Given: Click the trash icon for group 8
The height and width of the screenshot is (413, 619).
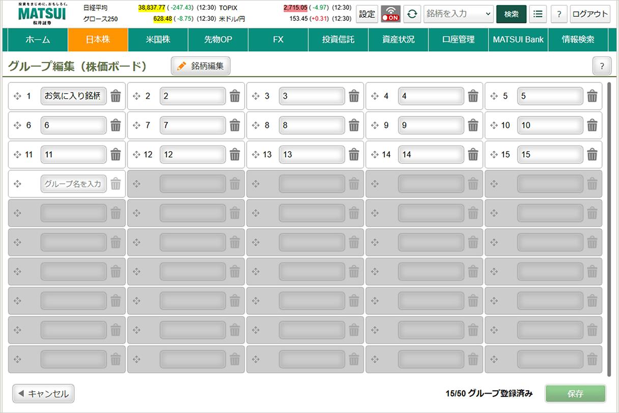Looking at the screenshot, I should pos(354,126).
